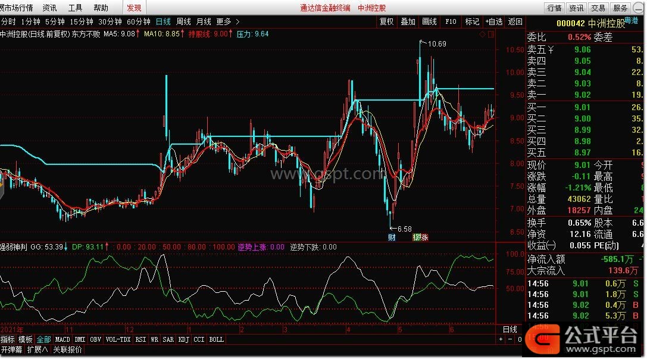Click the 大宗流入 value 139.6万
This screenshot has height=359, width=647.
pyautogui.click(x=623, y=271)
